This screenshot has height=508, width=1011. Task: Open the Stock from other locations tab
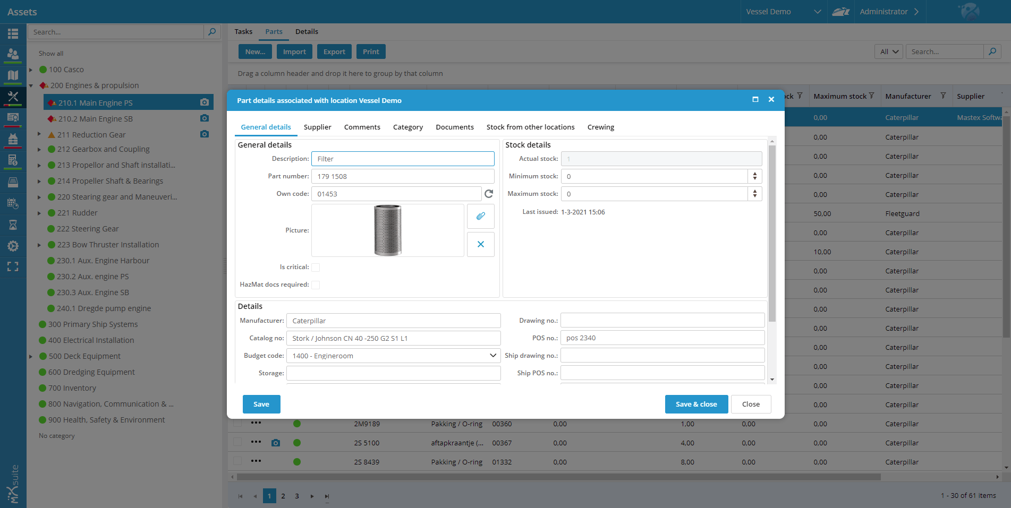click(530, 127)
